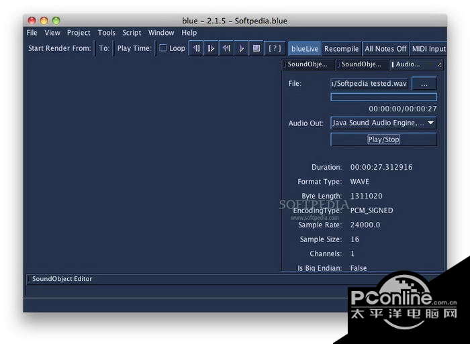Click the EncodingType value PCM_SIGNED

(x=371, y=211)
